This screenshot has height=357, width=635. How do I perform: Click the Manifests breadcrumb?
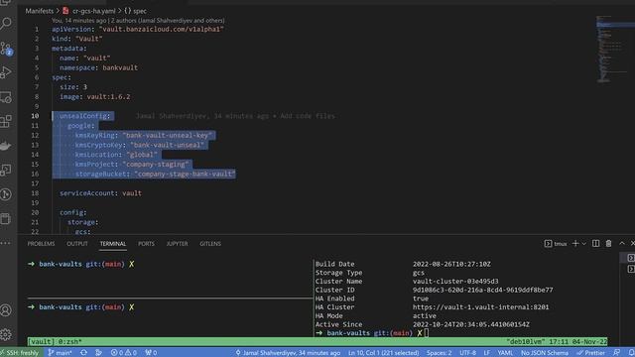(x=40, y=11)
